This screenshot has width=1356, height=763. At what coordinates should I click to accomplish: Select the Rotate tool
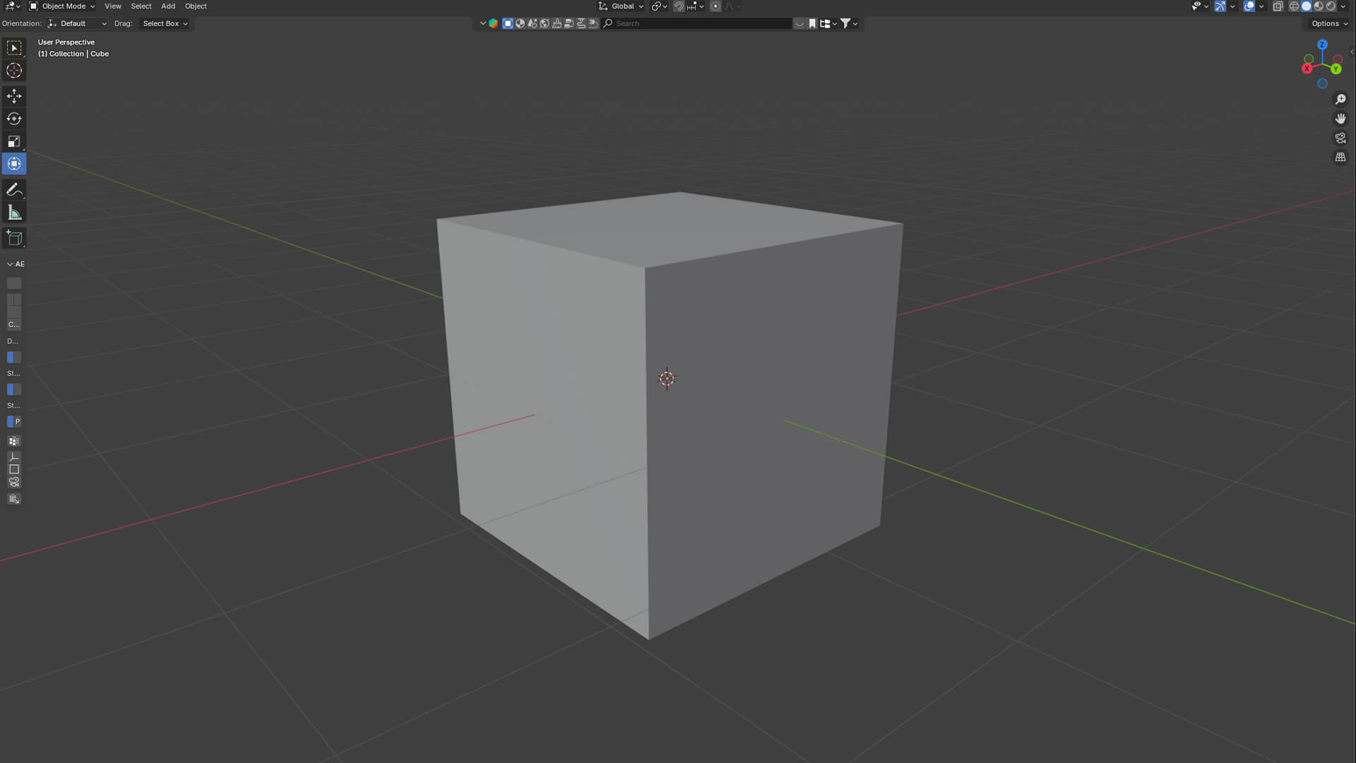14,119
